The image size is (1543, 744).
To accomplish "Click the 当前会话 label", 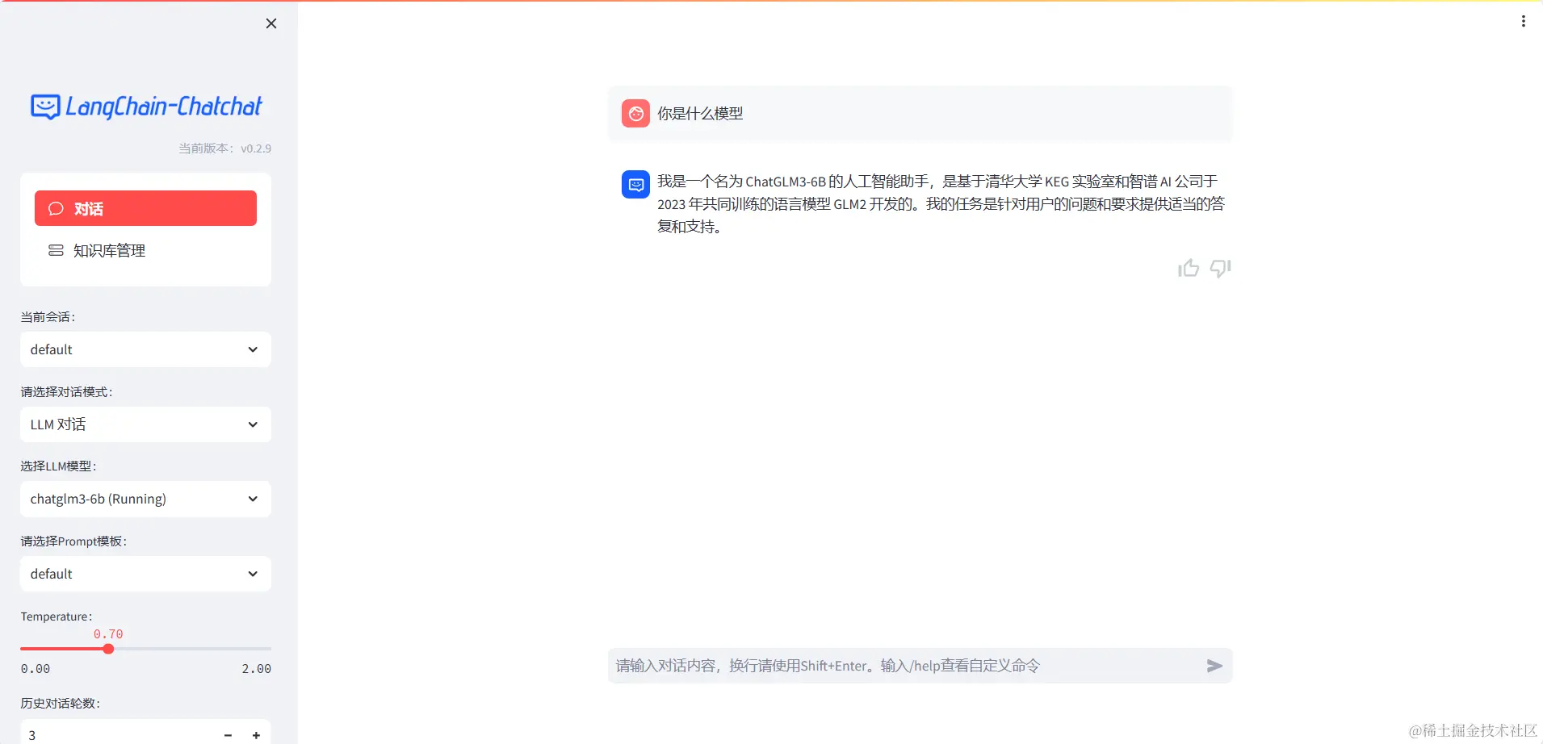I will pyautogui.click(x=48, y=317).
